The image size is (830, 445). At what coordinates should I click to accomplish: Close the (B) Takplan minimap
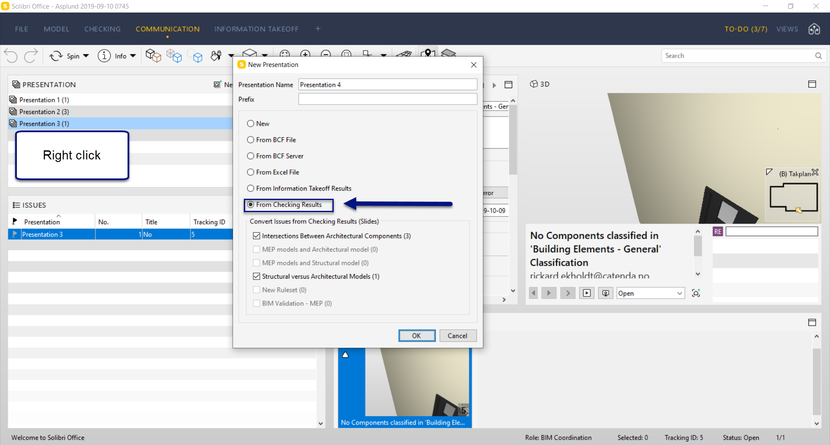(x=815, y=172)
